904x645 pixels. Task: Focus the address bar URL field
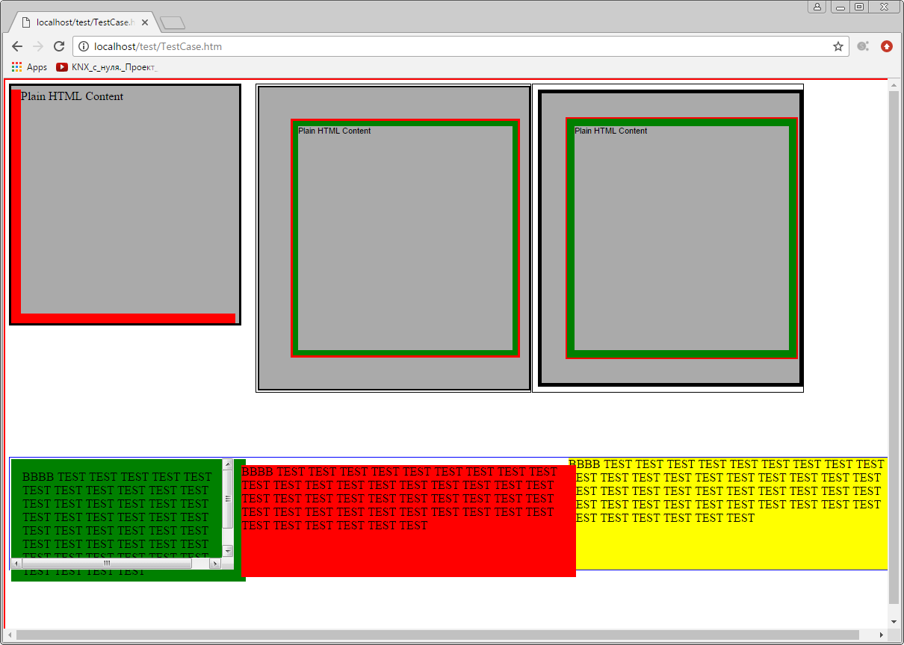coord(448,46)
